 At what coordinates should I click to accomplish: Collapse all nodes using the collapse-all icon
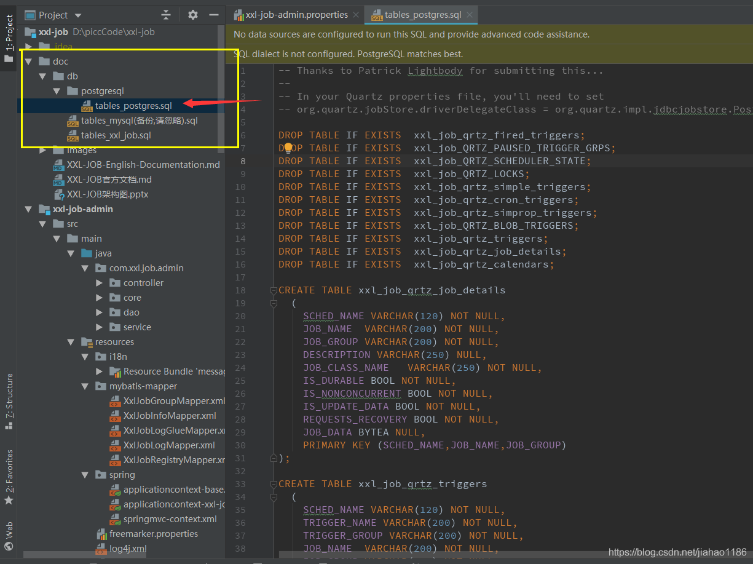coord(167,14)
